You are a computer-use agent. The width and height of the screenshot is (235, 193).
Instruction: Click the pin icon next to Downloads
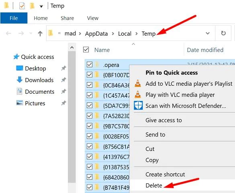click(63, 80)
